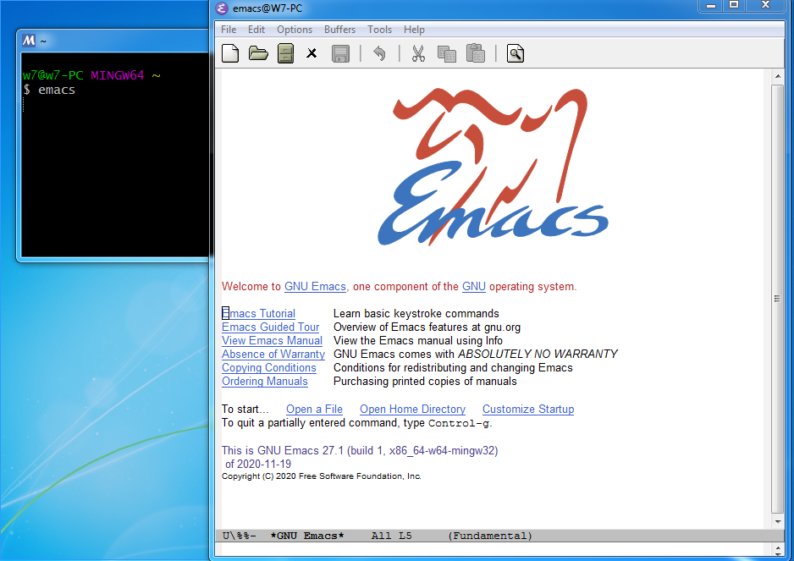Follow the GNU operating system link
The height and width of the screenshot is (561, 794).
473,287
